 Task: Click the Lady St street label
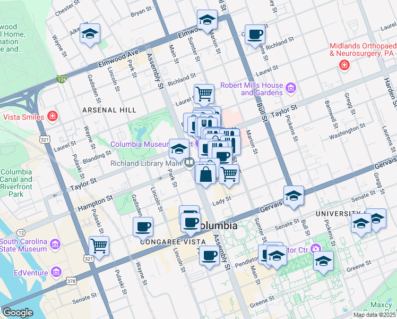tap(222, 201)
